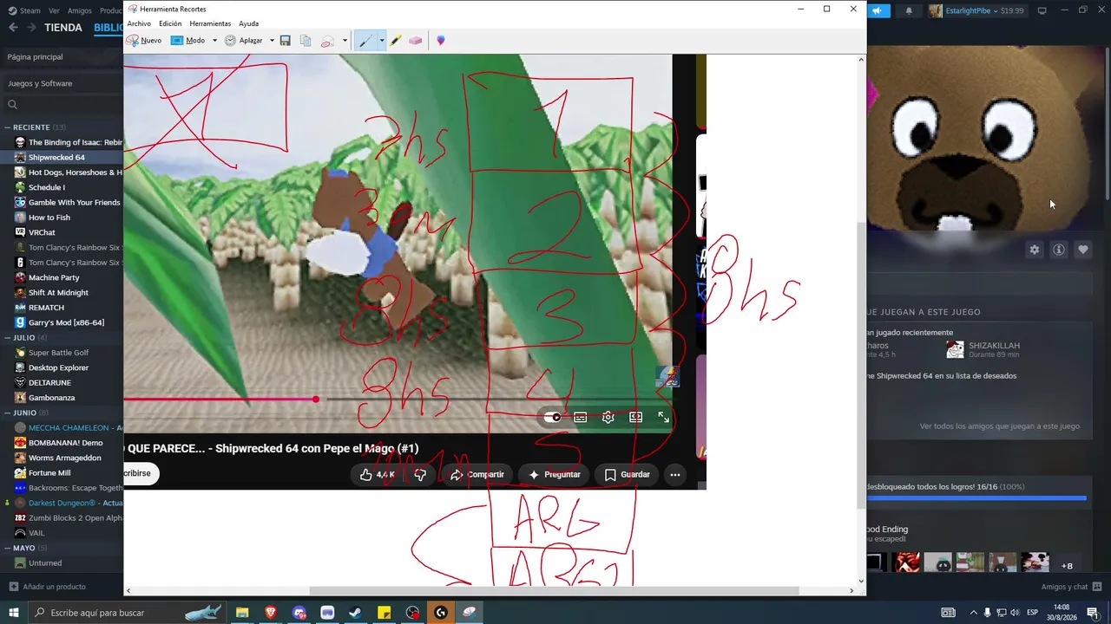Collapse the RECIENTE section in Steam library

[x=7, y=127]
